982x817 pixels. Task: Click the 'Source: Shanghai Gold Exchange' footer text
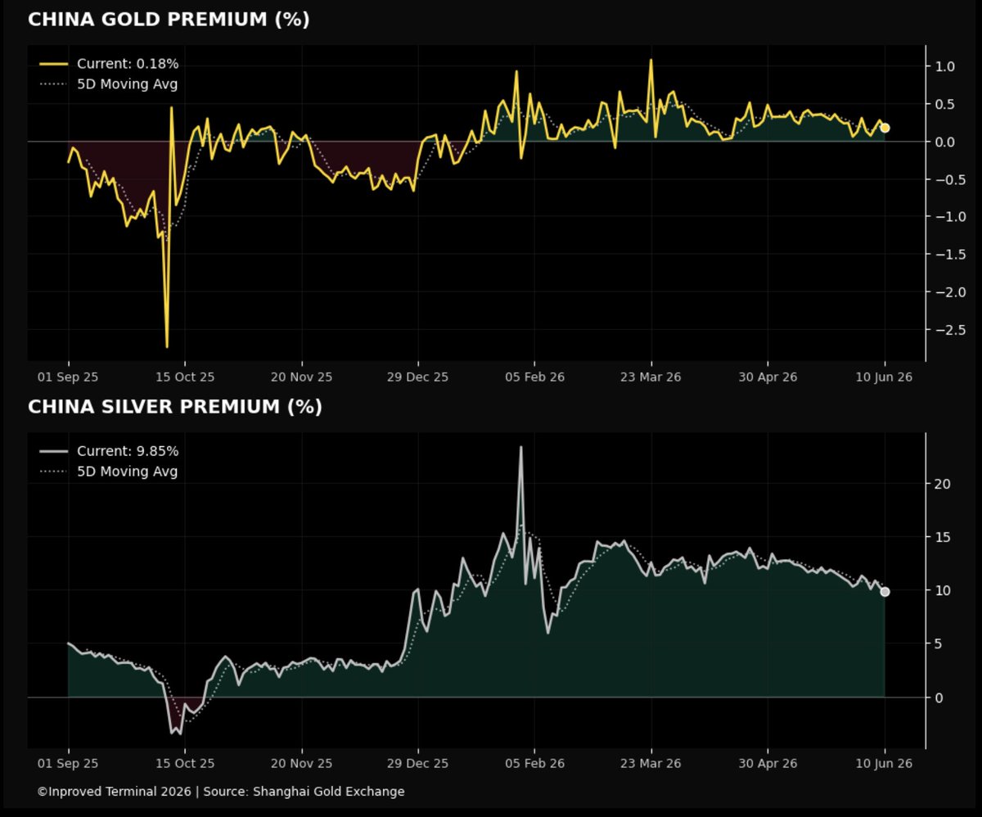pyautogui.click(x=303, y=792)
